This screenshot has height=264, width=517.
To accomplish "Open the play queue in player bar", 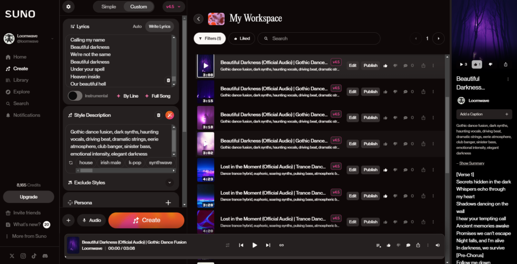I will (x=379, y=245).
